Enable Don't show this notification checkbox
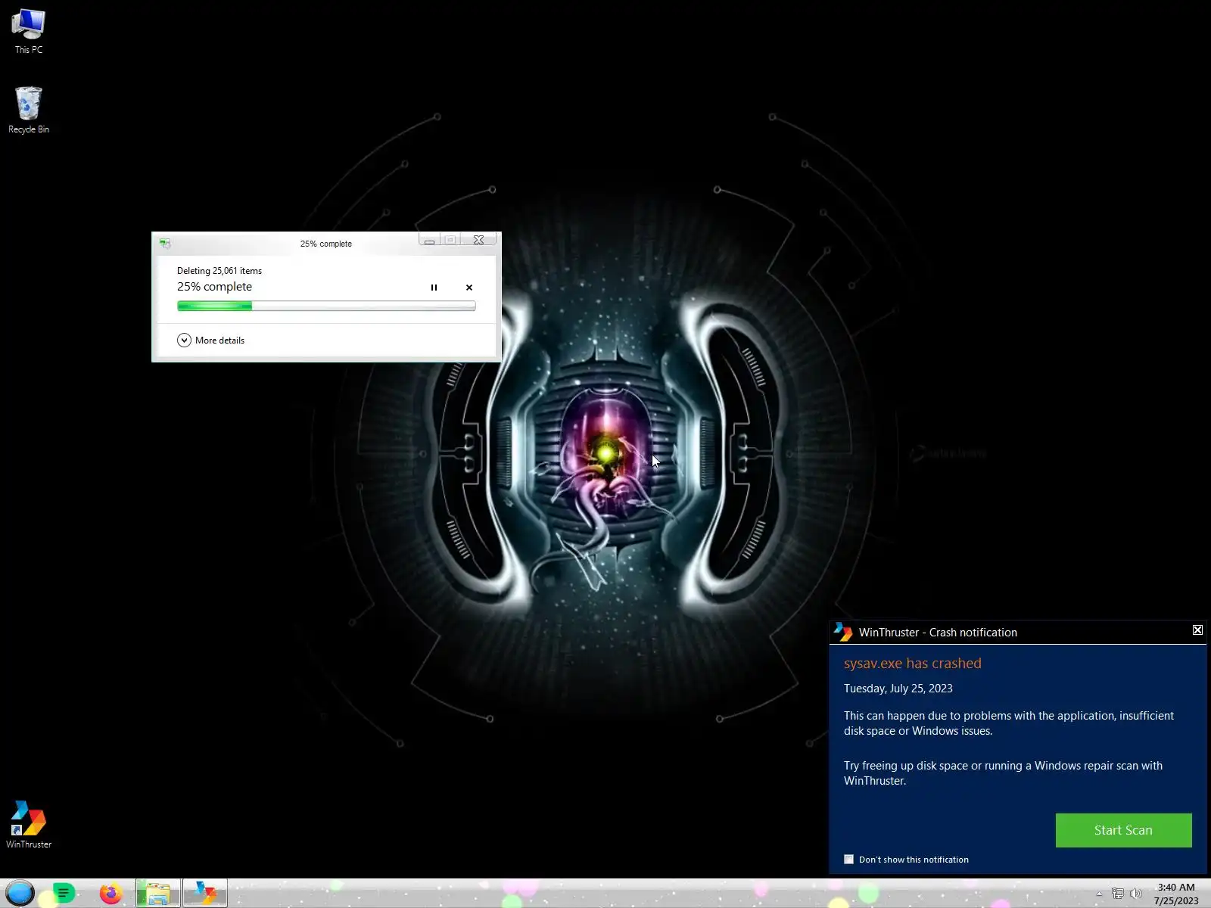The width and height of the screenshot is (1211, 908). pos(849,860)
